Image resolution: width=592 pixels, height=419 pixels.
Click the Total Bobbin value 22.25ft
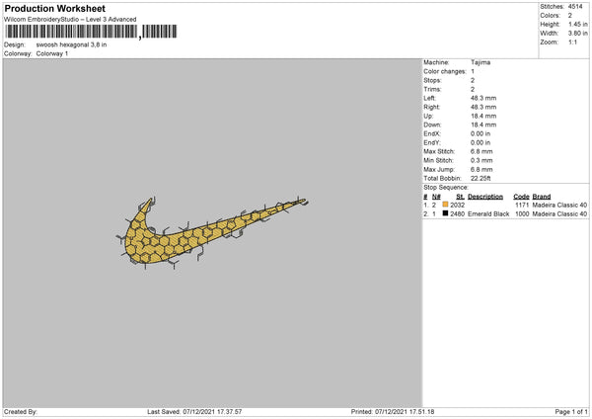click(x=481, y=179)
